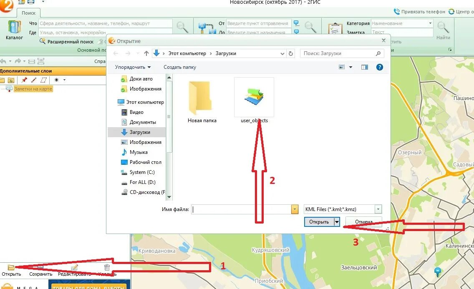The height and width of the screenshot is (289, 474).
Task: Open the marker style dropdown arrow
Action: tap(64, 80)
